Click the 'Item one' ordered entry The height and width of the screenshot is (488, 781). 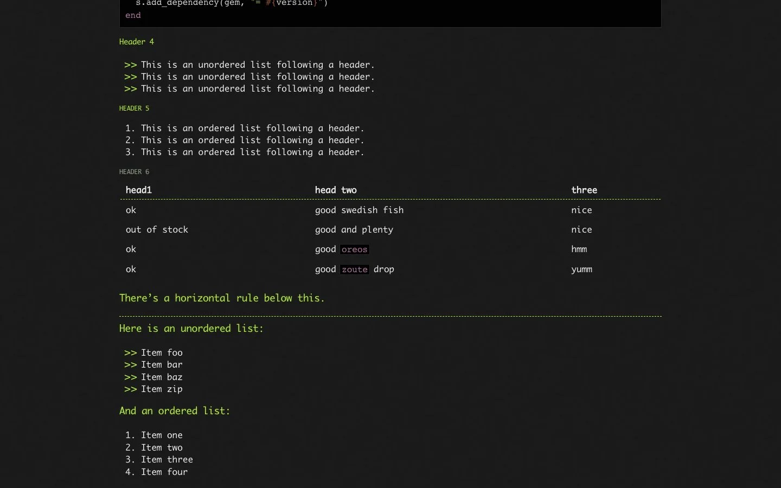[162, 435]
